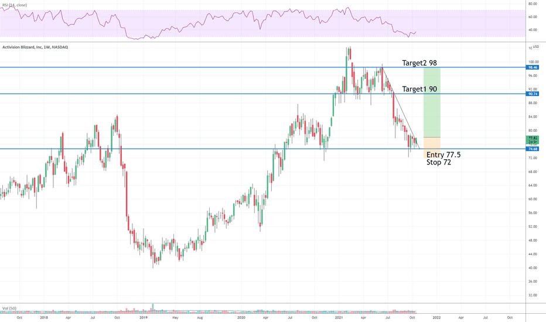Click the 90.74 horizontal line price label
Viewport: 546px width, 322px height.
click(533, 94)
